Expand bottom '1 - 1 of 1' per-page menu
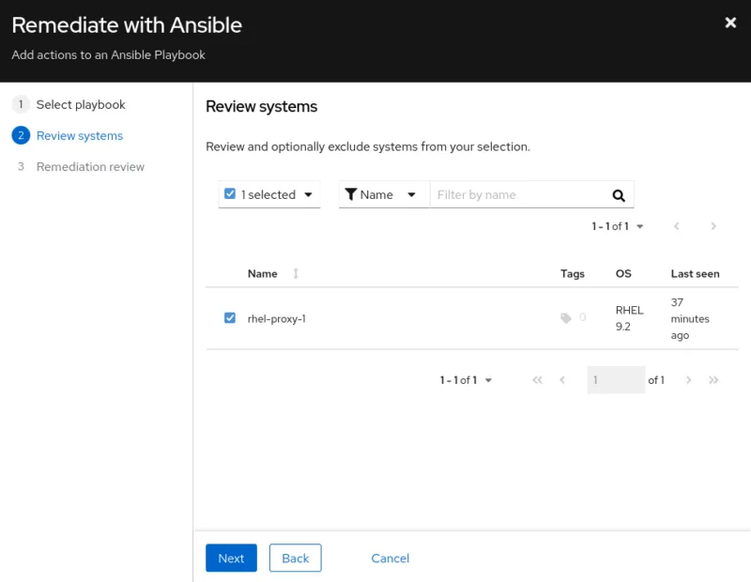The image size is (751, 582). (488, 380)
